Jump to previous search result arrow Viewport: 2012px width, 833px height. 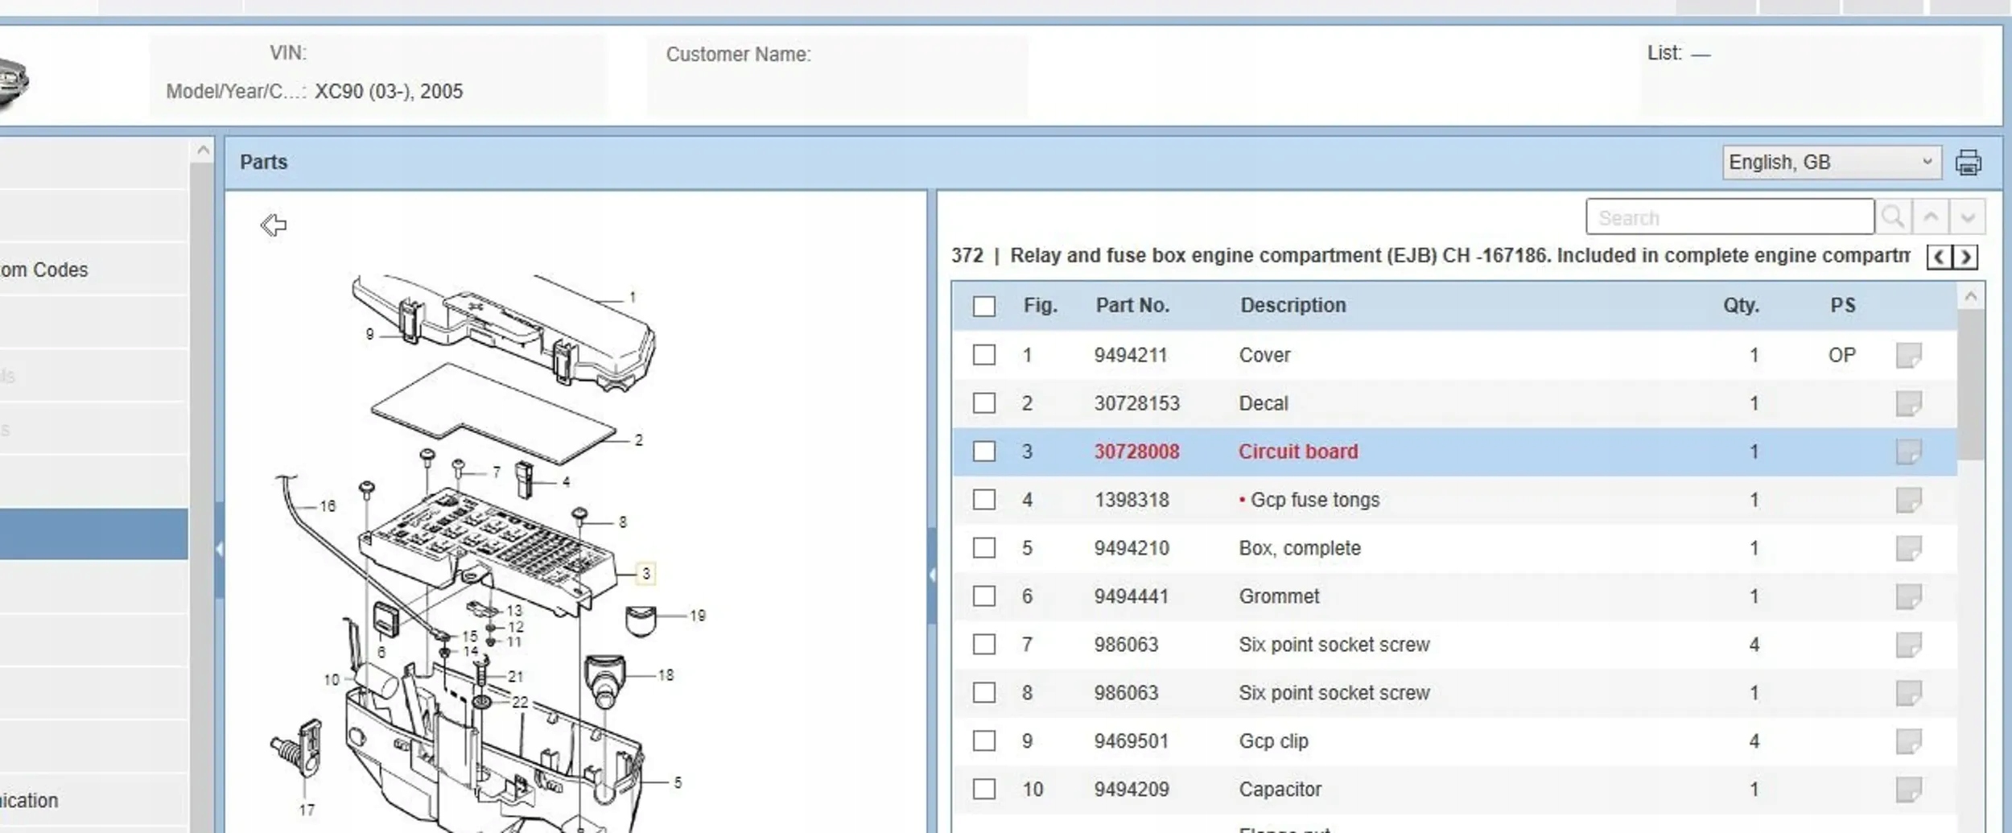1931,217
